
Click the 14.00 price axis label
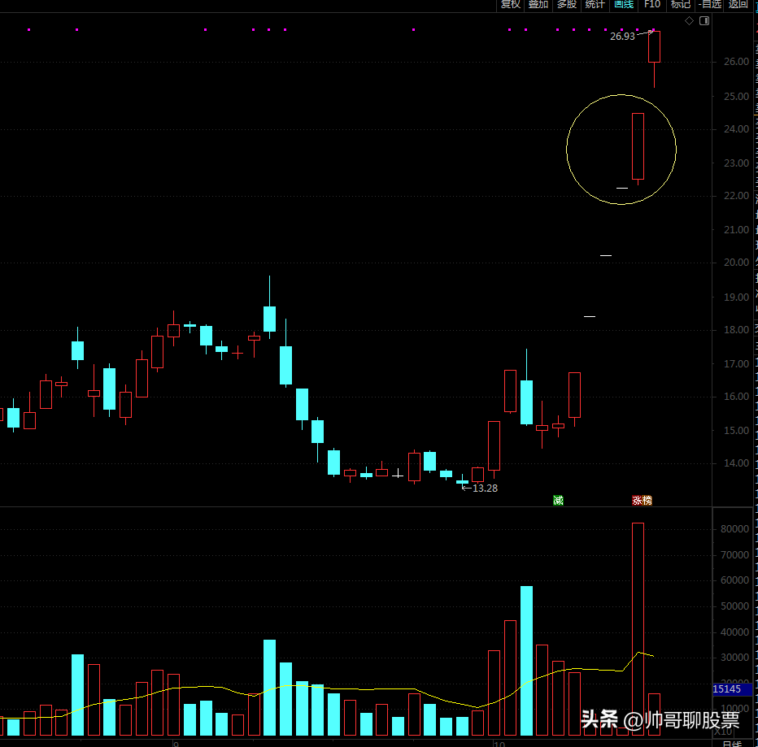tap(736, 463)
